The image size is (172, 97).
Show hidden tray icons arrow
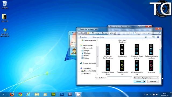point(144,95)
